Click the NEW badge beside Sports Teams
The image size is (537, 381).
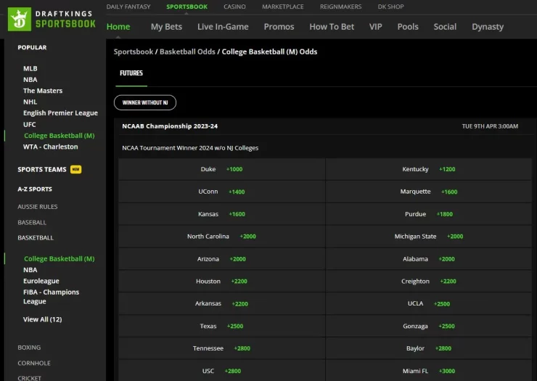[x=75, y=169]
